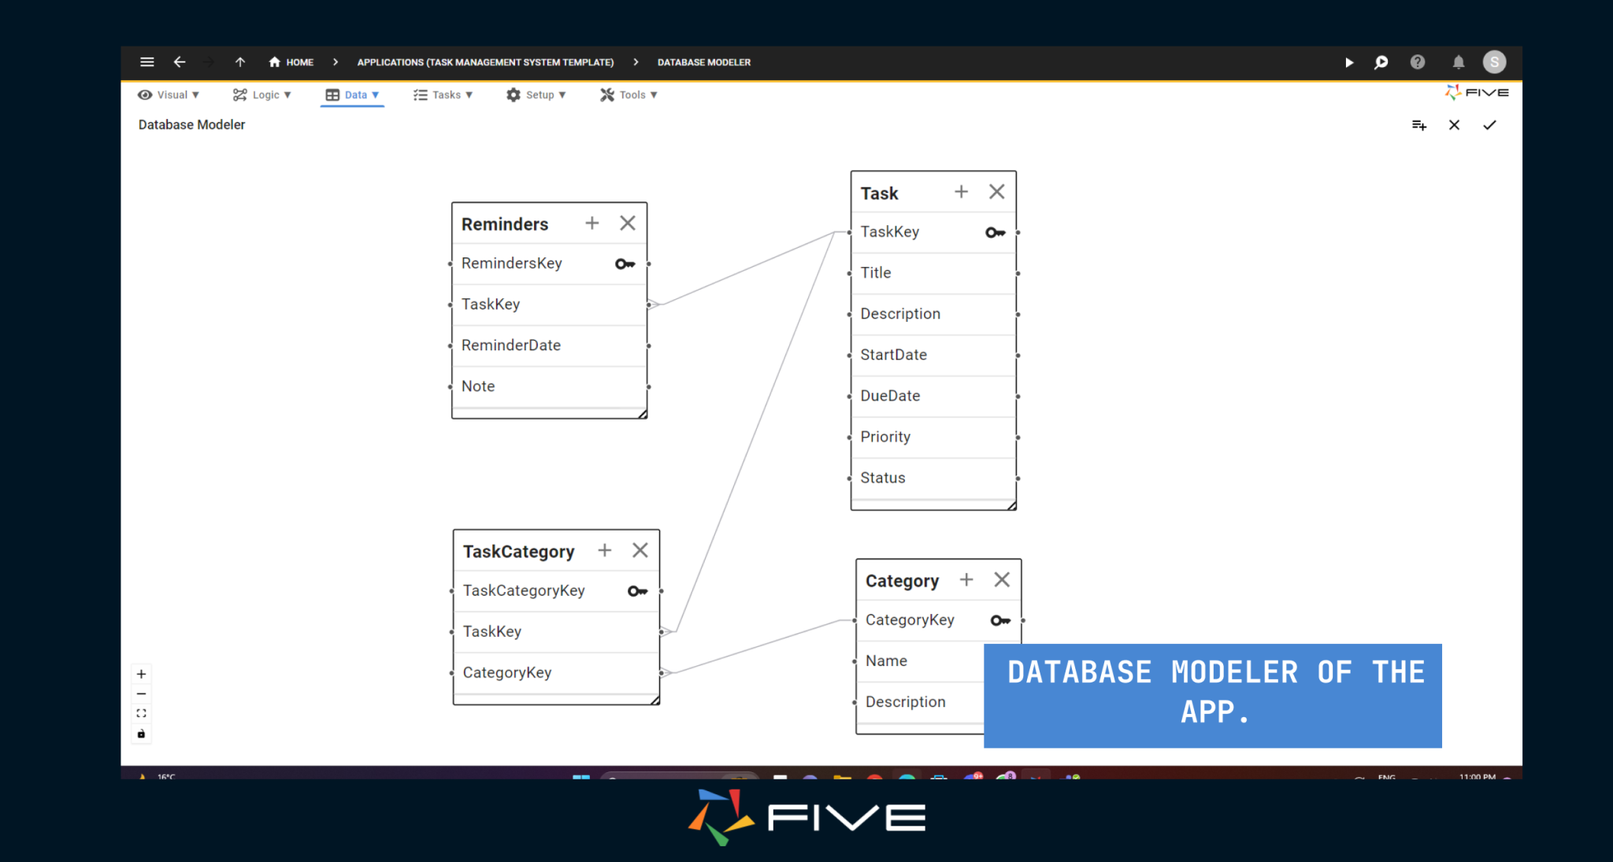Open quick search with the magnifier icon
The image size is (1613, 862).
tap(1380, 62)
